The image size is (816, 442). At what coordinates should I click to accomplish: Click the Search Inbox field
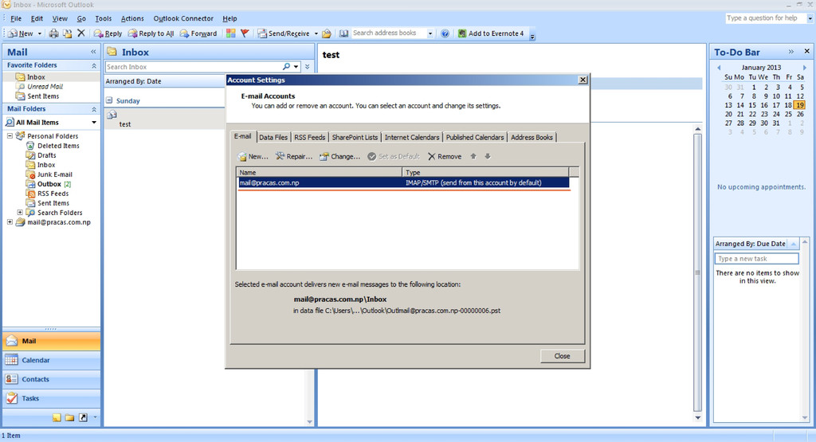tap(193, 67)
